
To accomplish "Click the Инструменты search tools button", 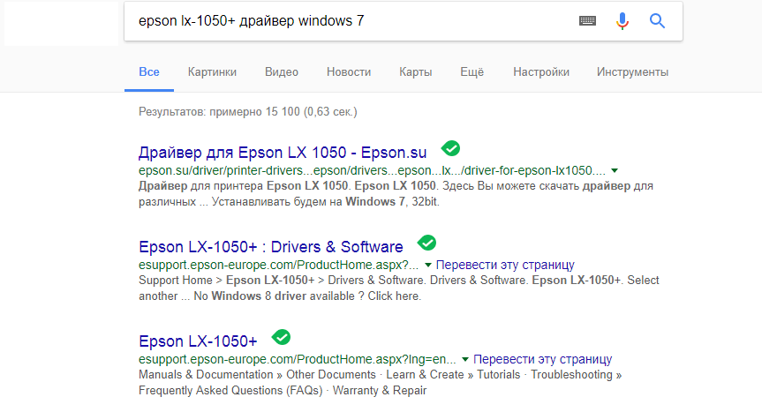I will tap(632, 72).
